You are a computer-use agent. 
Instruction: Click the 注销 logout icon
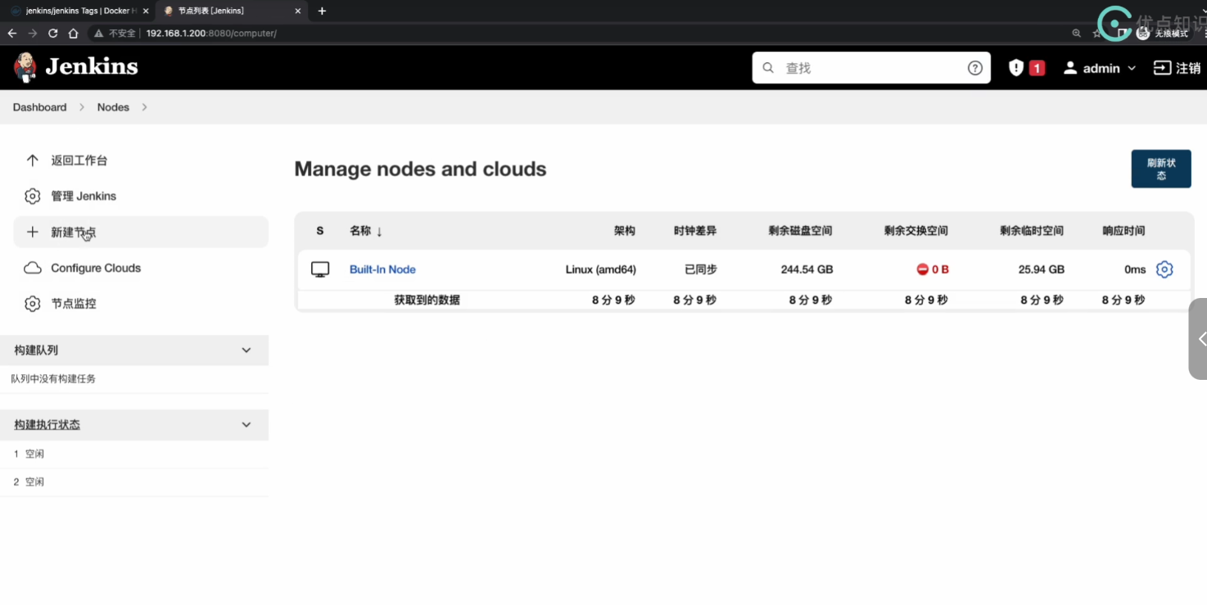click(1162, 68)
